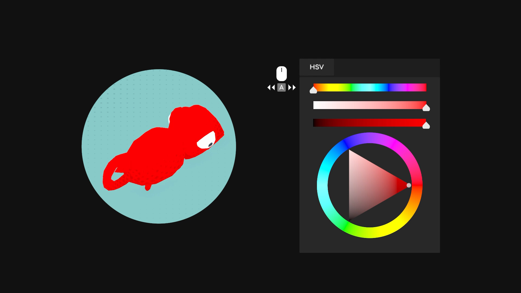Click the saturation slider handle
Image resolution: width=521 pixels, height=293 pixels.
click(426, 107)
